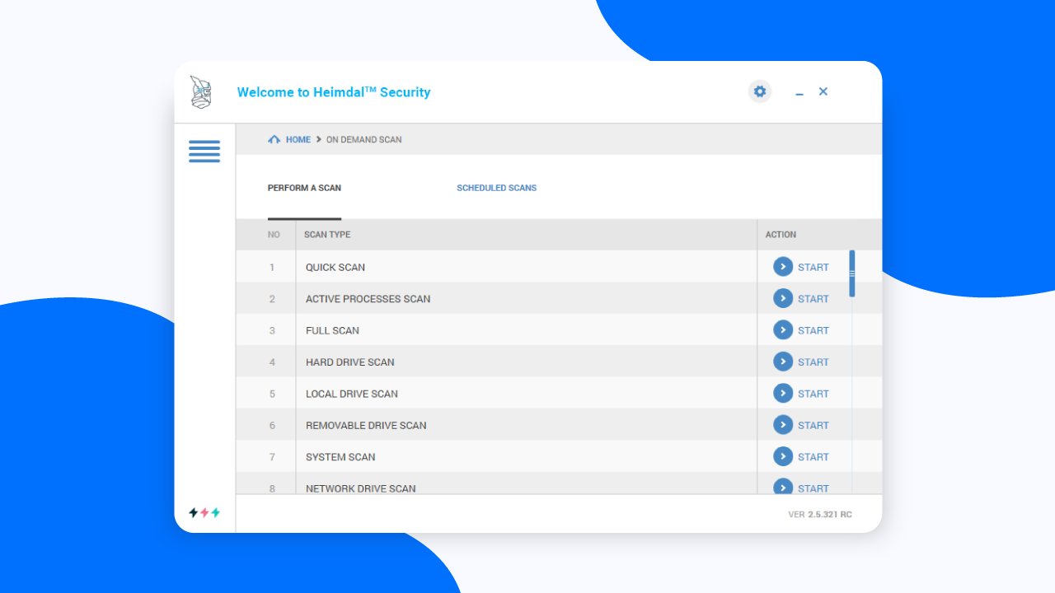
Task: Select the HARD DRIVE SCAN row text
Action: pyautogui.click(x=350, y=362)
